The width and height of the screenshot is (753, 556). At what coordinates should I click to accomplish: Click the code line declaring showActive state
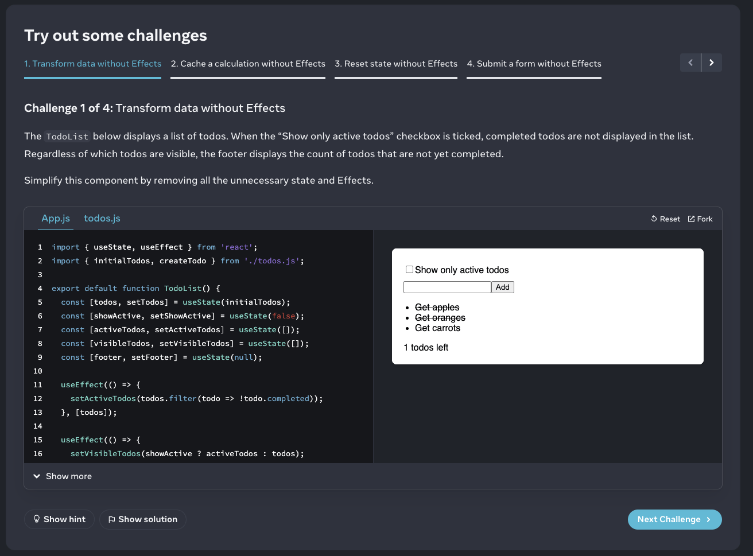183,316
